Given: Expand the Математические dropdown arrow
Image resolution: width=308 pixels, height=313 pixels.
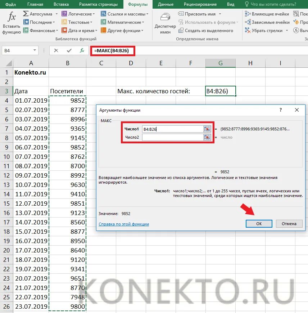Looking at the screenshot, I should [143, 22].
